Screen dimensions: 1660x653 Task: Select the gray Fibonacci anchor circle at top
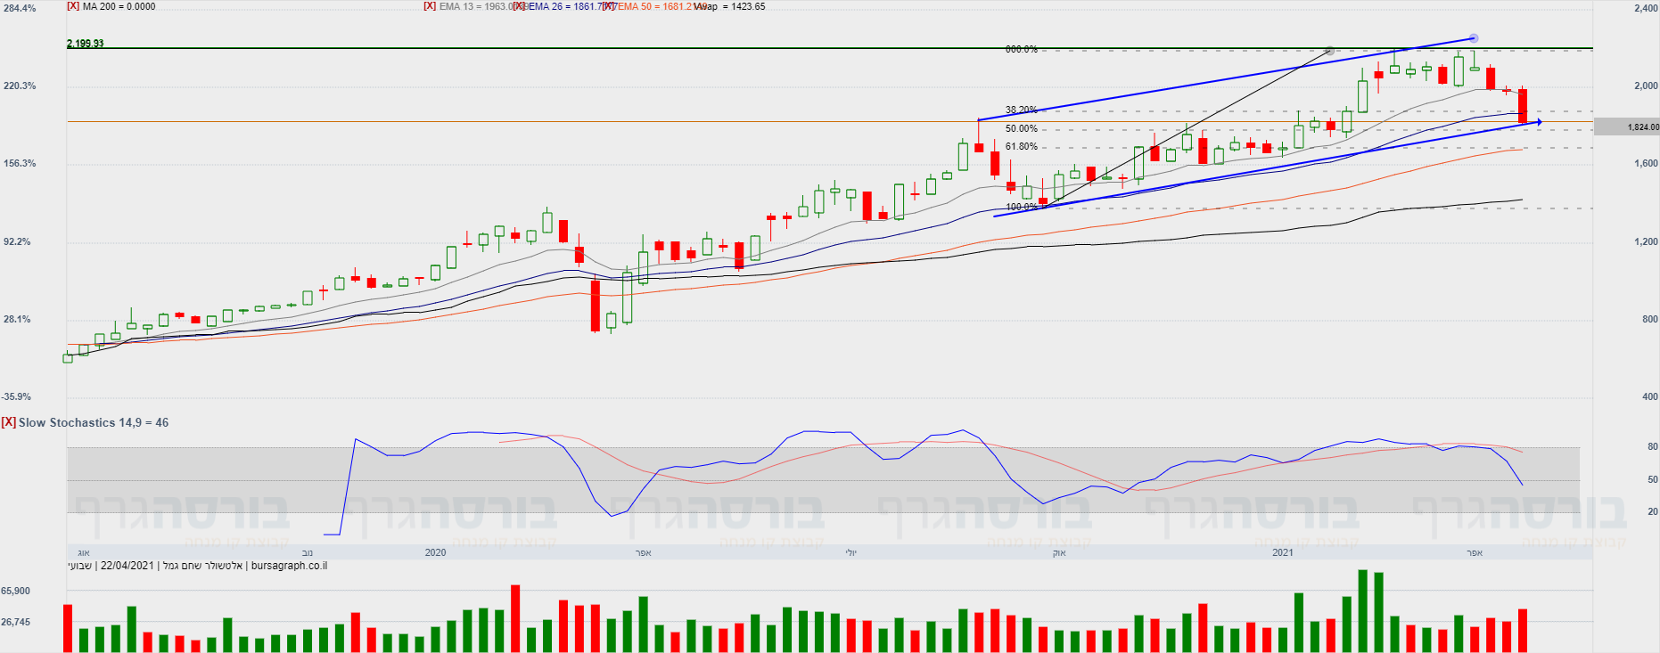click(1330, 51)
